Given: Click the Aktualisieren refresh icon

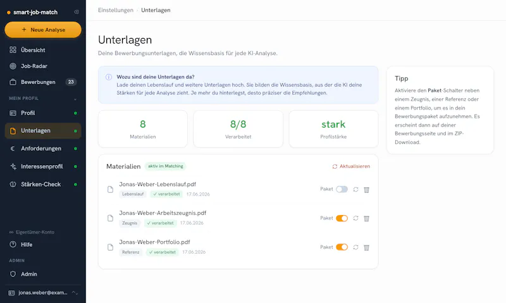Looking at the screenshot, I should pos(335,166).
